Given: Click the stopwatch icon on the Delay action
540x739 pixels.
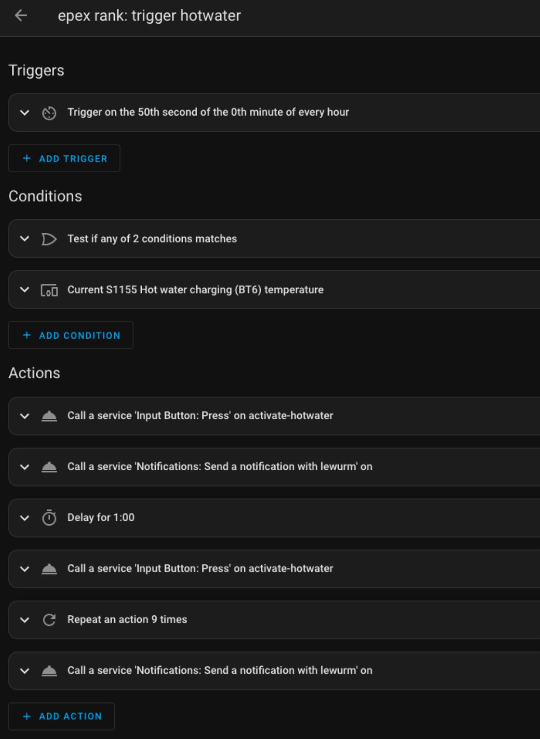Looking at the screenshot, I should click(x=49, y=518).
